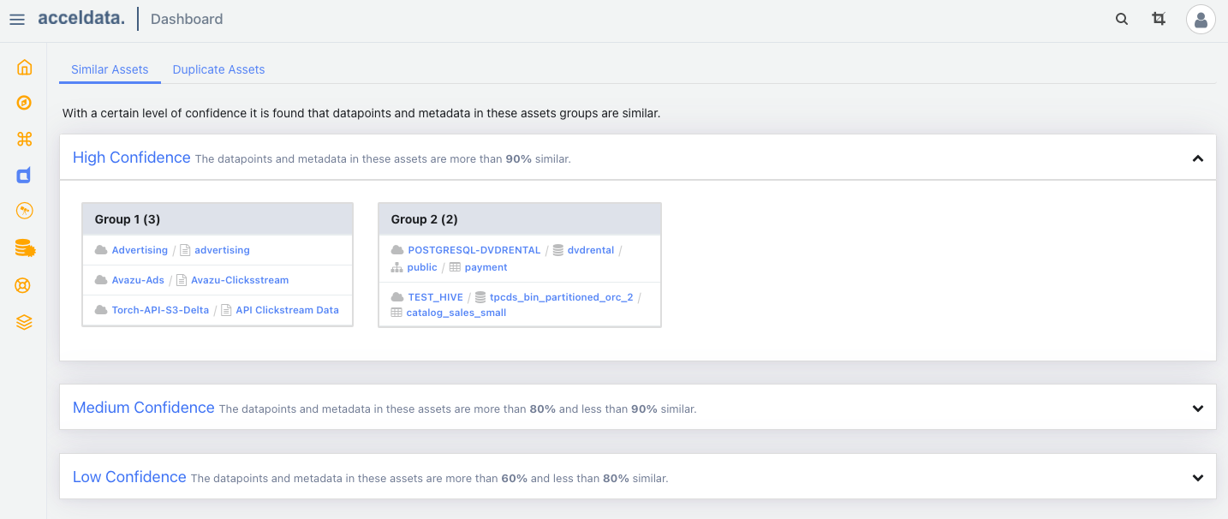Screen dimensions: 1228x519
Task: Collapse the High Confidence section
Action: (x=1197, y=158)
